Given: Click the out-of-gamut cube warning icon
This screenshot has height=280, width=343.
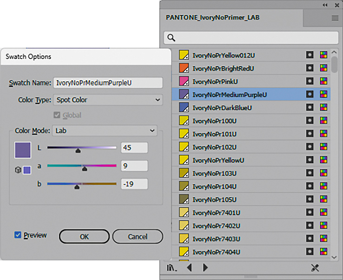Looking at the screenshot, I should pos(18,170).
